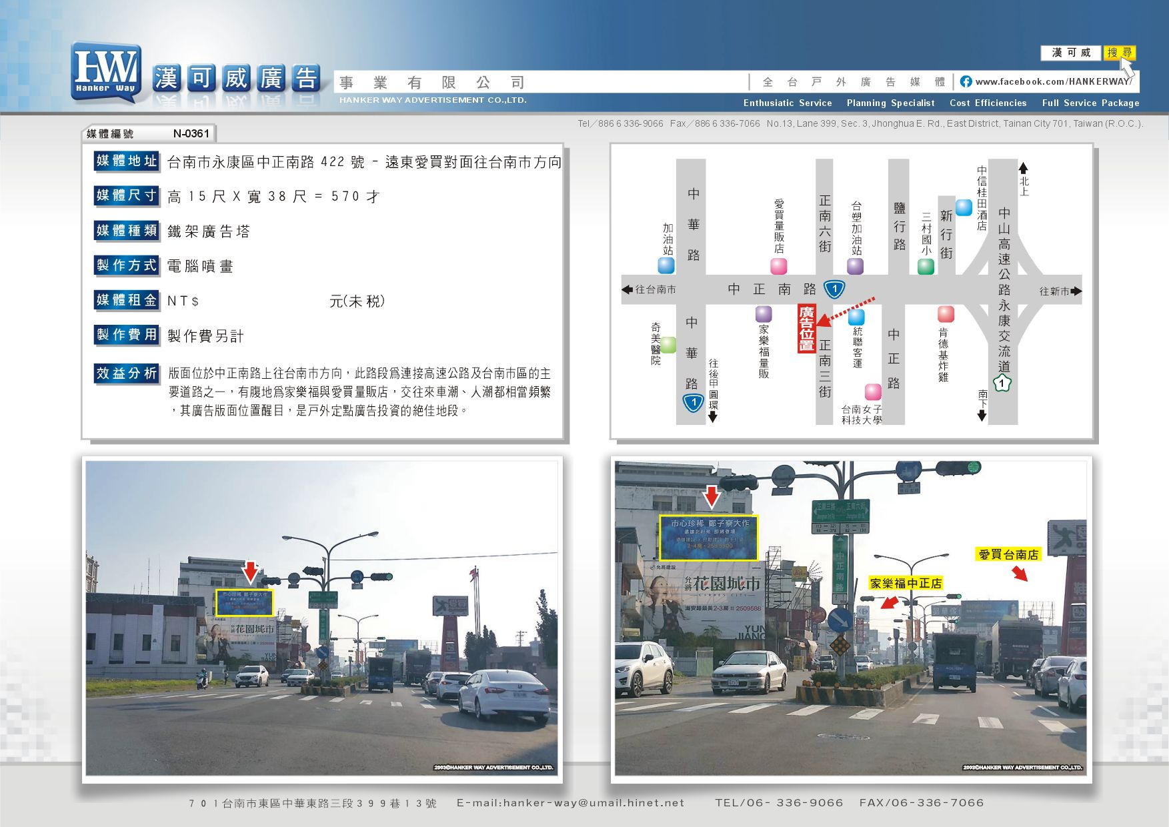1169x827 pixels.
Task: Click the 效益分析 label
Action: 127,373
